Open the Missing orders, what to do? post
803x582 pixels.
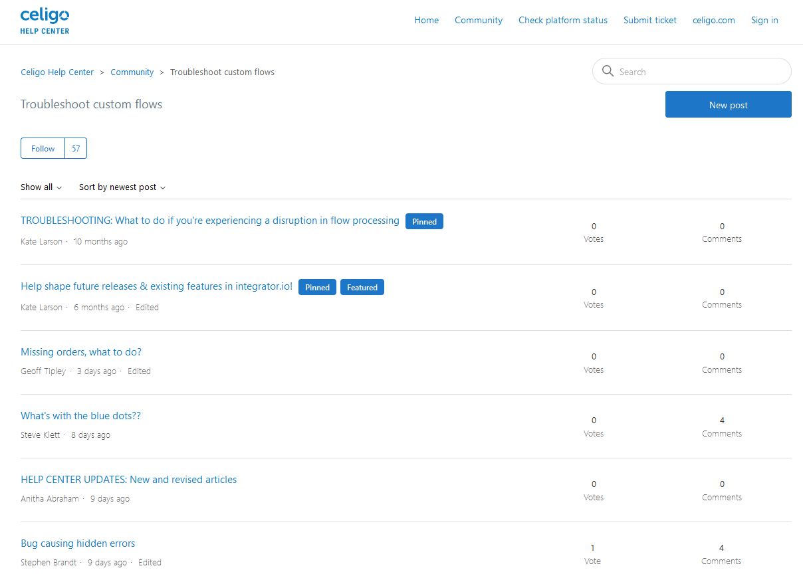[81, 352]
